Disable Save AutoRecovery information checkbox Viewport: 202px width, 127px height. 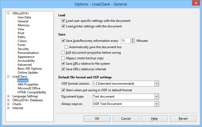click(x=63, y=41)
